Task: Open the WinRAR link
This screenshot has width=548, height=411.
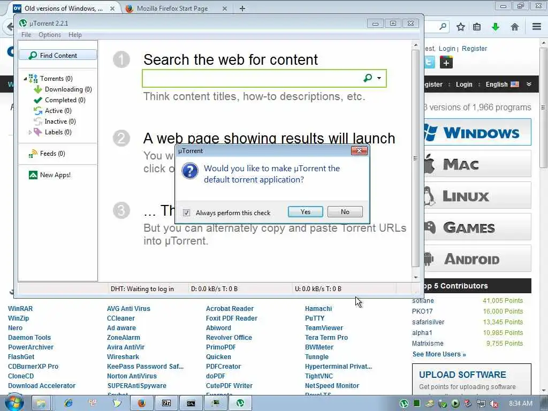Action: coord(20,309)
